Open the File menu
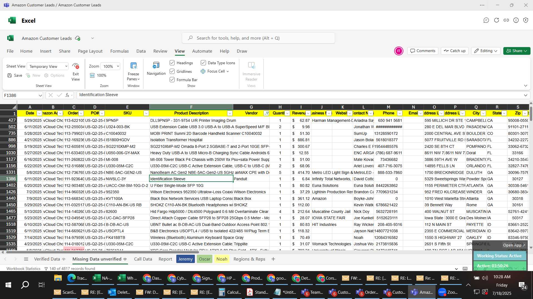This screenshot has width=533, height=299. point(10,51)
